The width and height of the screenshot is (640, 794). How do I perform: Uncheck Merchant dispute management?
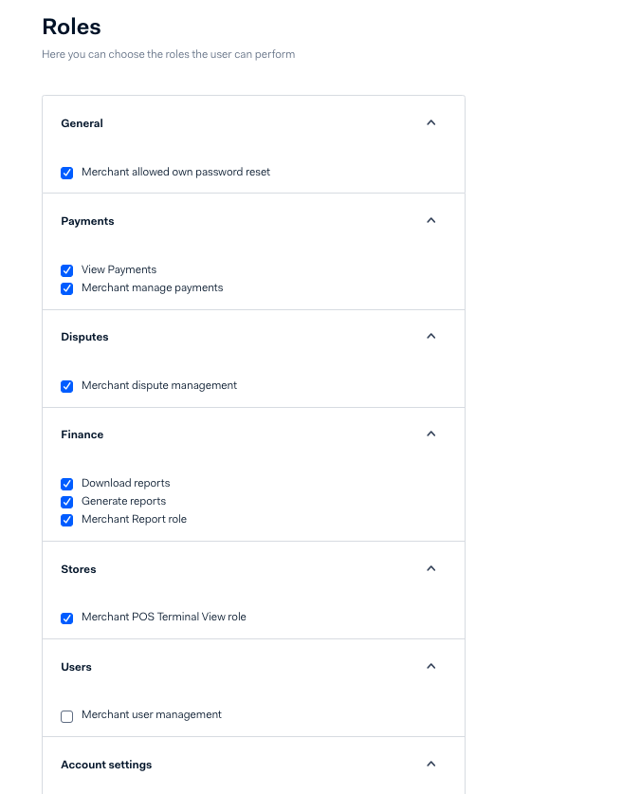[67, 386]
